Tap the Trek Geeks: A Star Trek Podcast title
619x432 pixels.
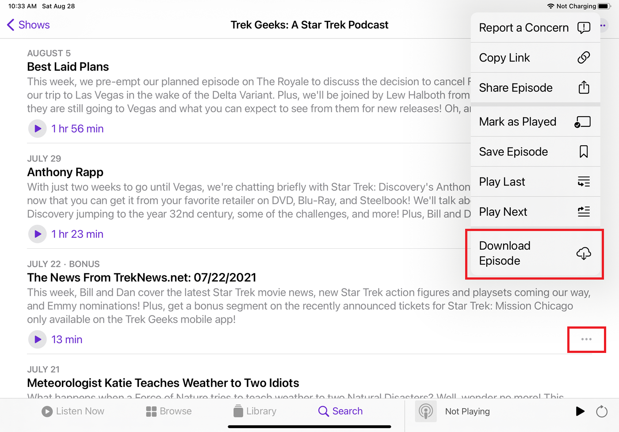click(309, 25)
